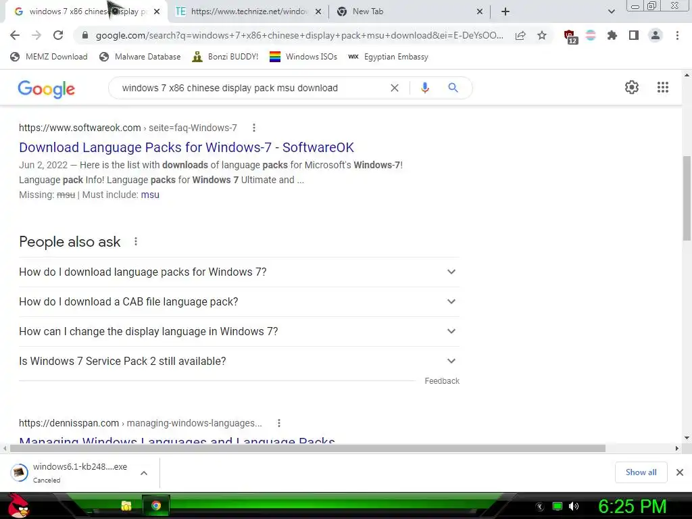Image resolution: width=692 pixels, height=519 pixels.
Task: Click green monitor tray icon
Action: click(x=558, y=506)
